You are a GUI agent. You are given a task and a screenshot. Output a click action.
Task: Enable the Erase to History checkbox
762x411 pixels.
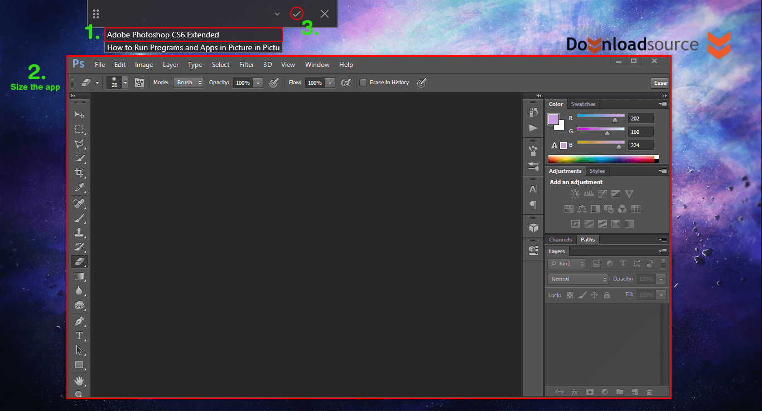tap(363, 83)
